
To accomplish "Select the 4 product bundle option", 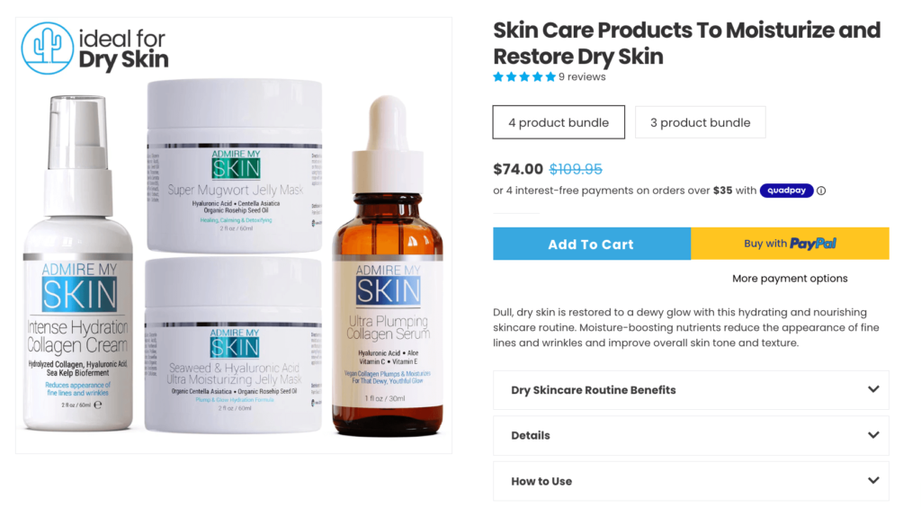I will (559, 122).
